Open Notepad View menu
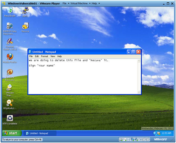This screenshot has width=176, height=143. click(53, 56)
